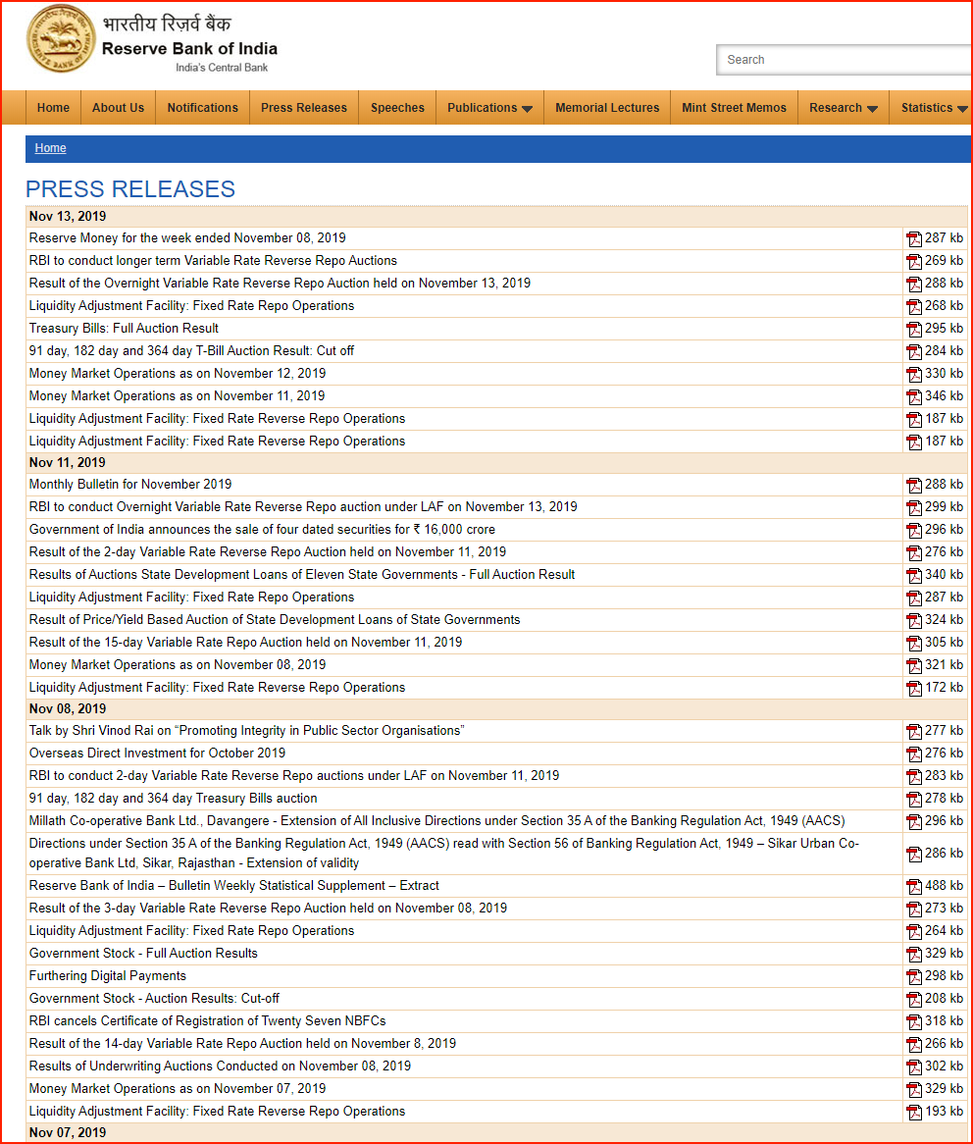Open Mint Street Memos menu item

click(735, 108)
